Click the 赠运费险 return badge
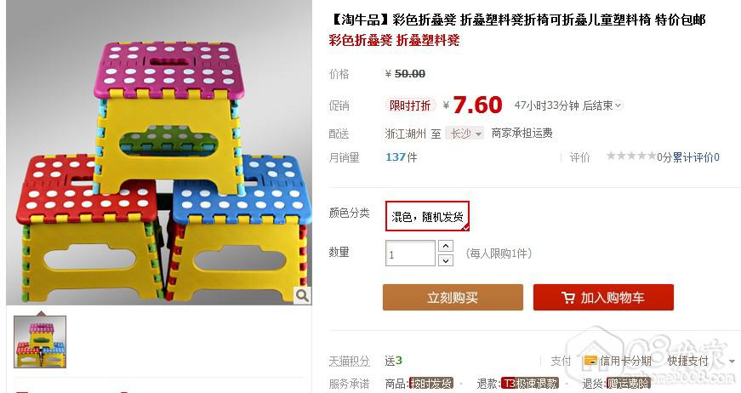741x393 pixels. coord(629,383)
